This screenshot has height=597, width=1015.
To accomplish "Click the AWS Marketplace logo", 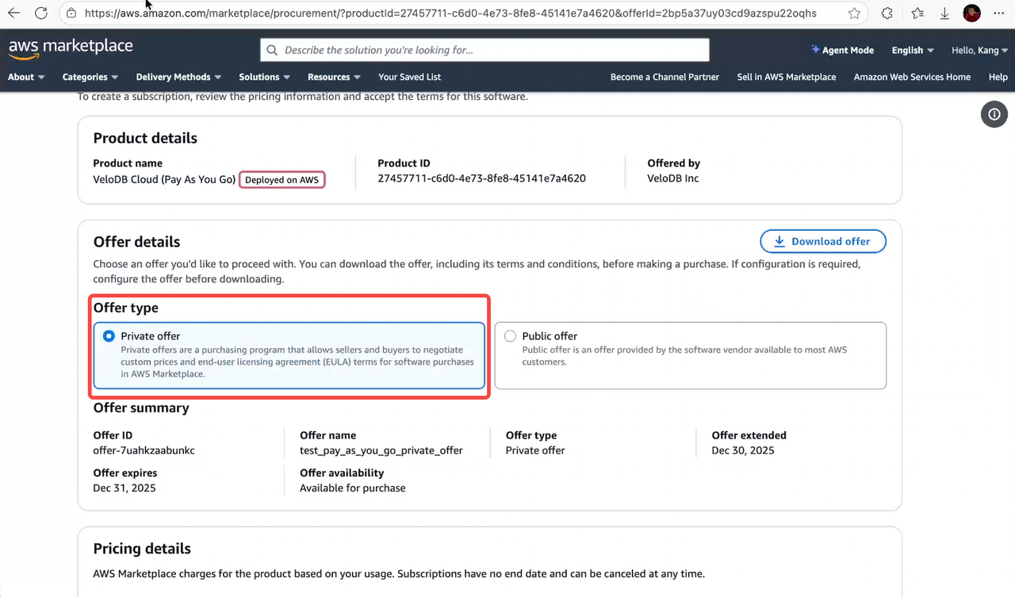I will pos(71,48).
